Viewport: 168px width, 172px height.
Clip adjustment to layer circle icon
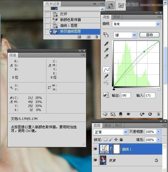(121, 114)
